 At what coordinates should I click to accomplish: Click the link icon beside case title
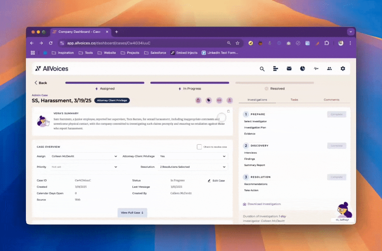219,100
